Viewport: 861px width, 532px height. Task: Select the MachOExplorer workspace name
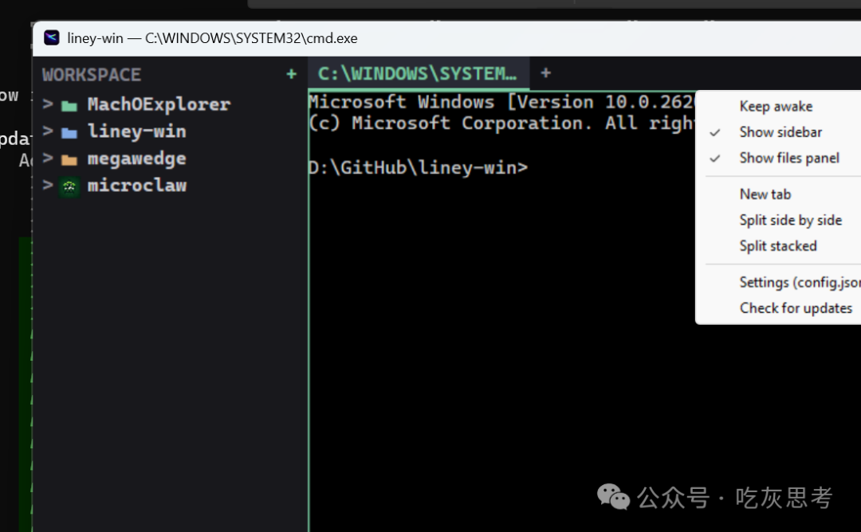click(x=159, y=104)
